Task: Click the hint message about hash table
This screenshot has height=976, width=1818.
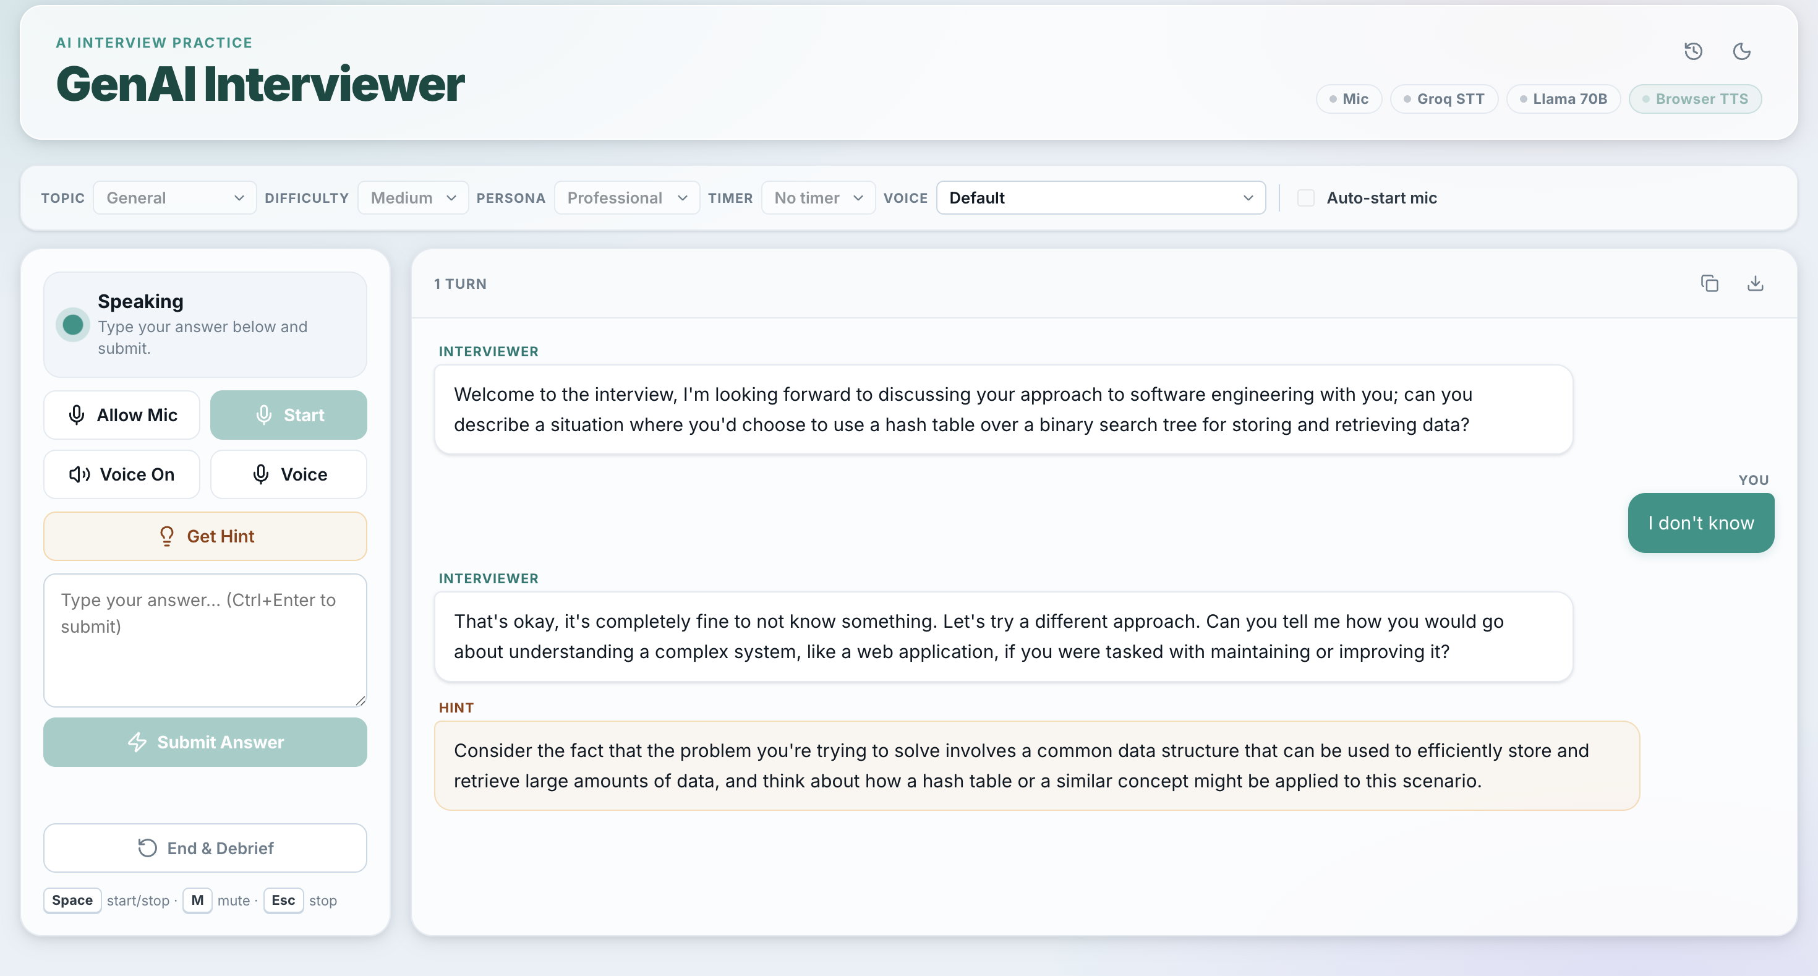Action: 1021,766
